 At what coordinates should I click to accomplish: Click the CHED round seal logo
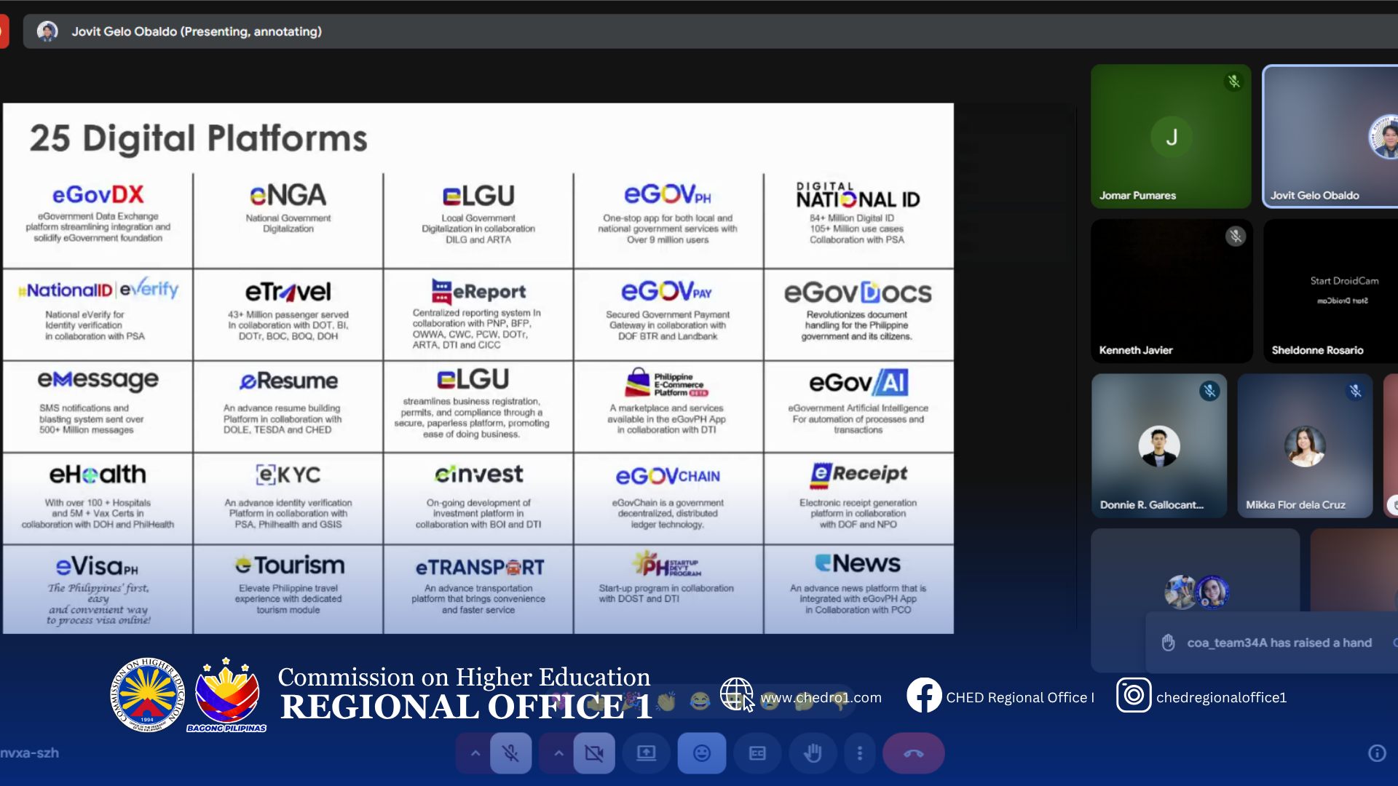point(148,694)
